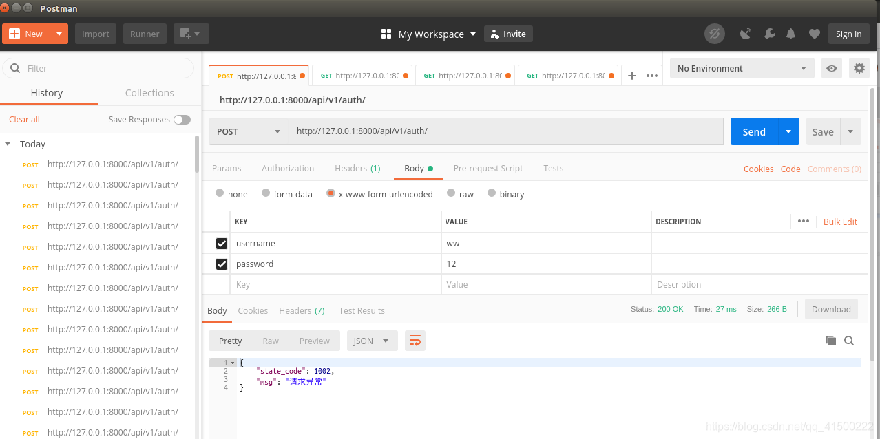Open the POST method dropdown

tap(249, 131)
